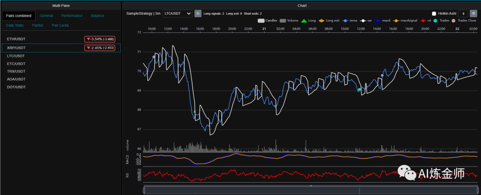Switch to the Performance tab
The height and width of the screenshot is (195, 481).
(x=72, y=16)
